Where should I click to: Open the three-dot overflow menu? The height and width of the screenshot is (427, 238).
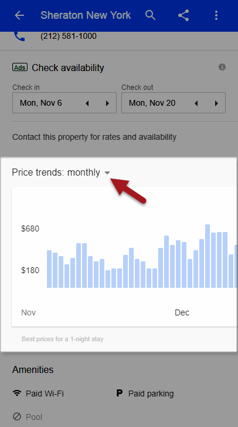click(216, 15)
